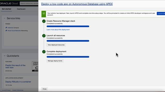Image resolution: width=165 pixels, height=92 pixels.
Task: Click the 'Create Resource Manager stack' heading
Action: (x=61, y=21)
